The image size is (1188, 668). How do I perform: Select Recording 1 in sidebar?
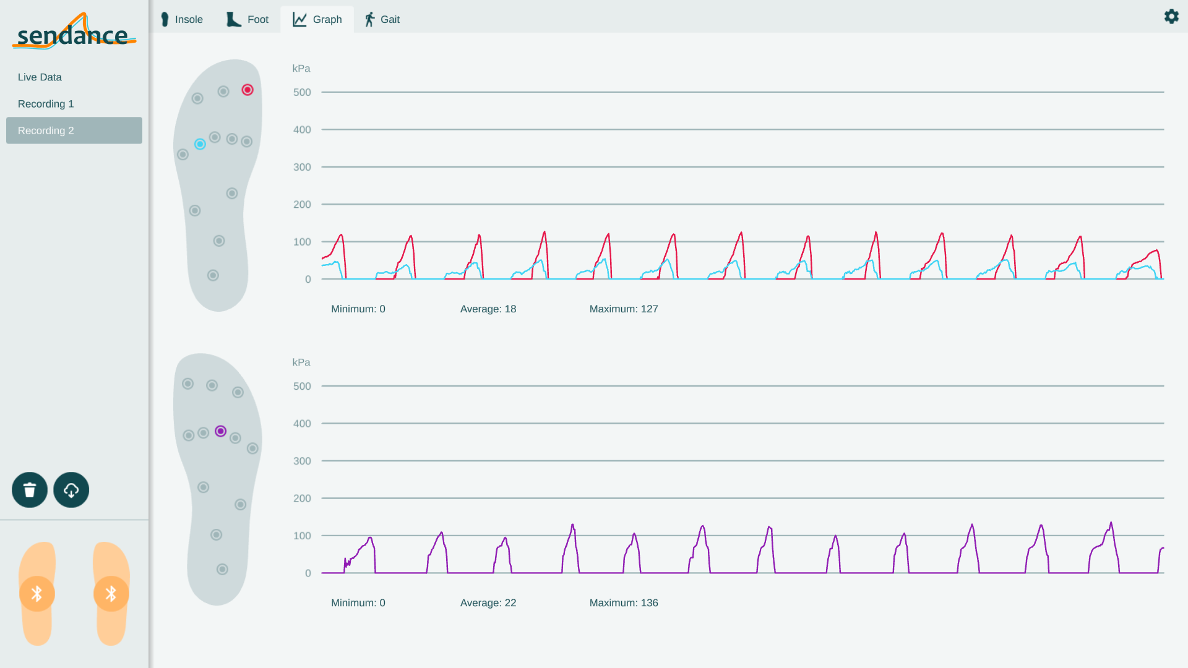pyautogui.click(x=74, y=104)
